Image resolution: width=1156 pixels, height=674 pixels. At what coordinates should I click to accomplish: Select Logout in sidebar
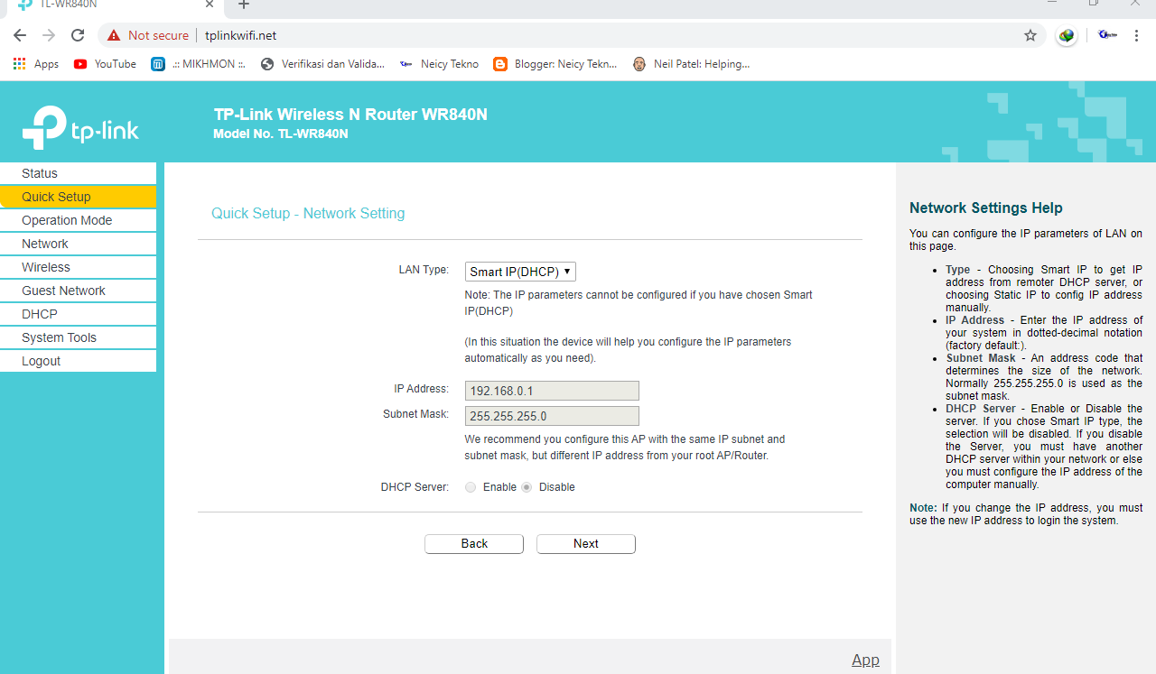pos(78,361)
